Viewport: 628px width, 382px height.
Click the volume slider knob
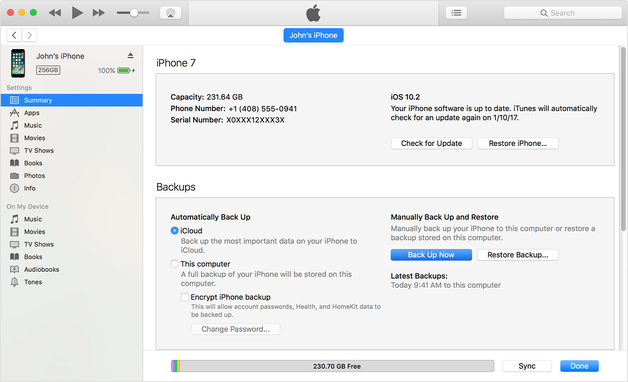click(134, 13)
